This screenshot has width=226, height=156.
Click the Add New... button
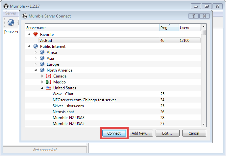click(x=140, y=133)
